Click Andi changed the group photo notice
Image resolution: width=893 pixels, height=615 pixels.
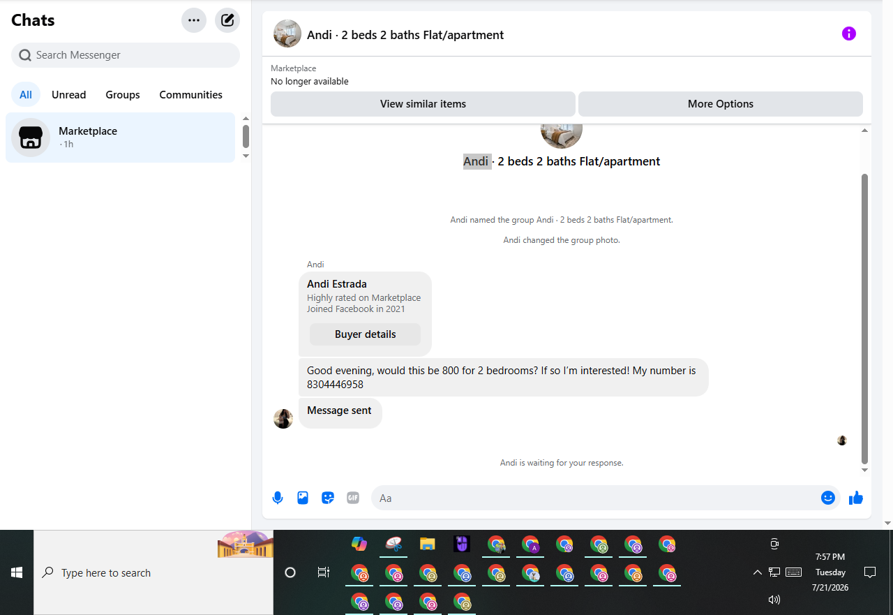point(562,240)
